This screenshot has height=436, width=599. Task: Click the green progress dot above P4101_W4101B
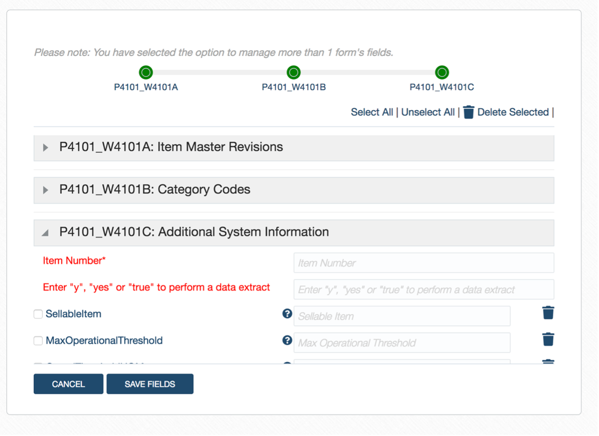[293, 72]
